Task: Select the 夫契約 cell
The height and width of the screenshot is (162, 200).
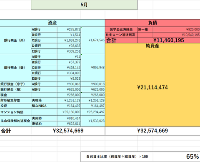Action: pyautogui.click(x=44, y=118)
